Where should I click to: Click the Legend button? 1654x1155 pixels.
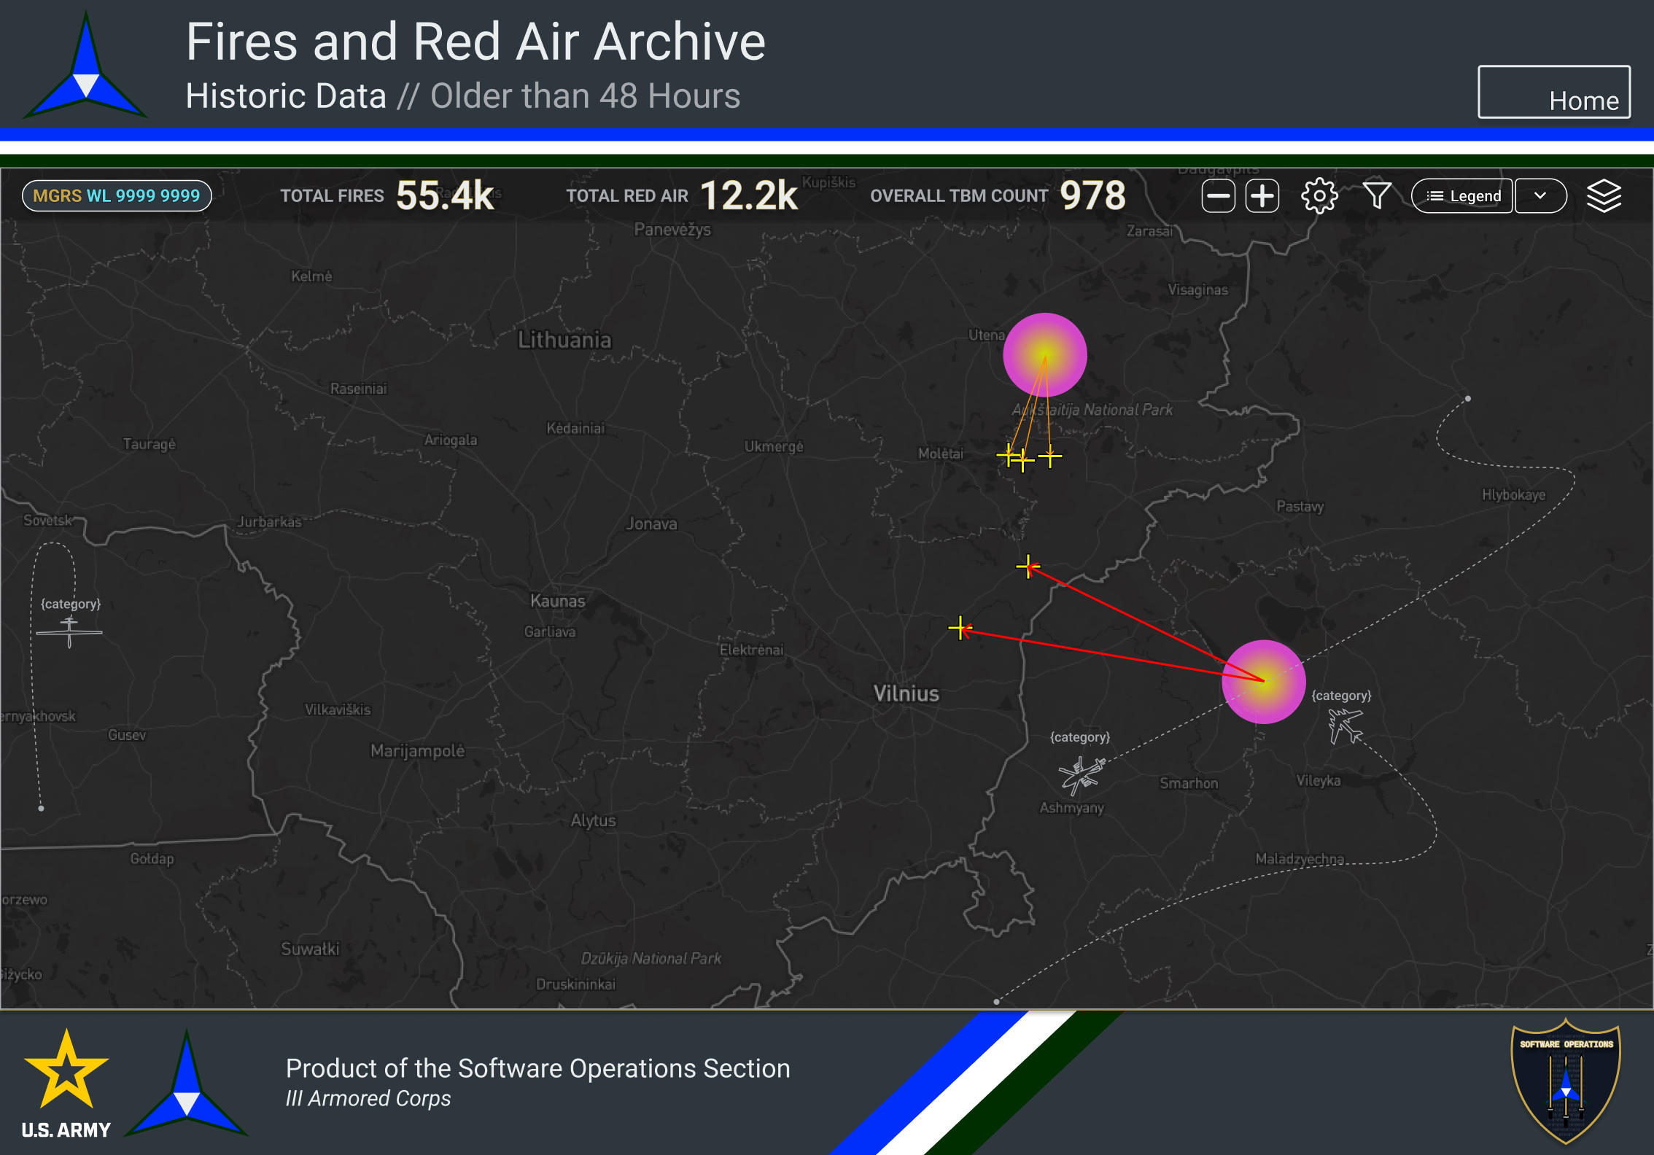pos(1463,195)
